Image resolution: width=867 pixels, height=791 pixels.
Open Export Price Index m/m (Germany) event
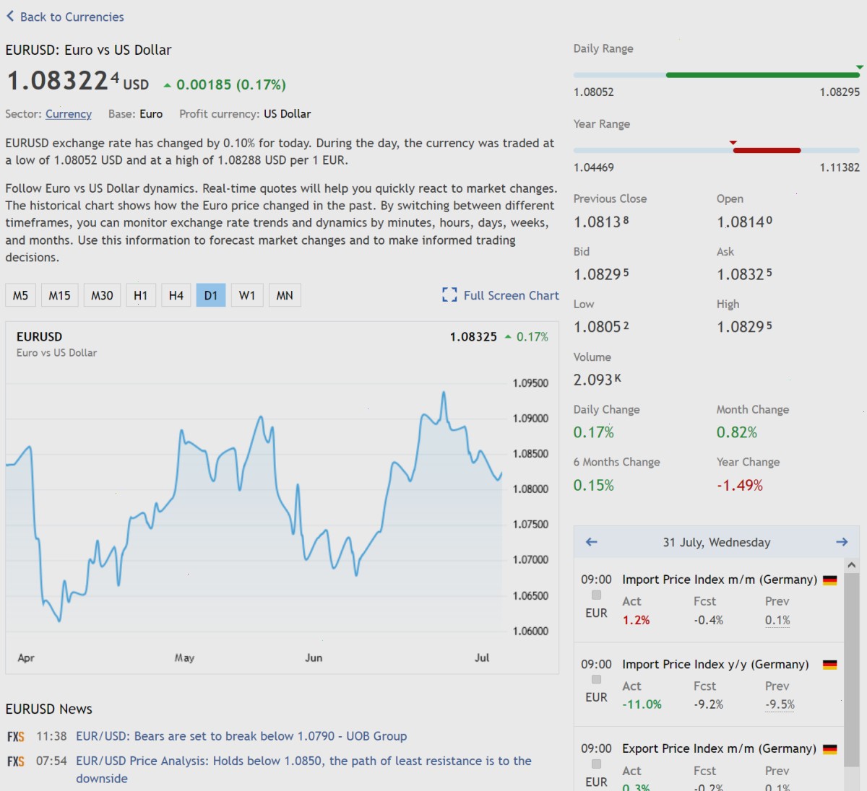coord(720,748)
